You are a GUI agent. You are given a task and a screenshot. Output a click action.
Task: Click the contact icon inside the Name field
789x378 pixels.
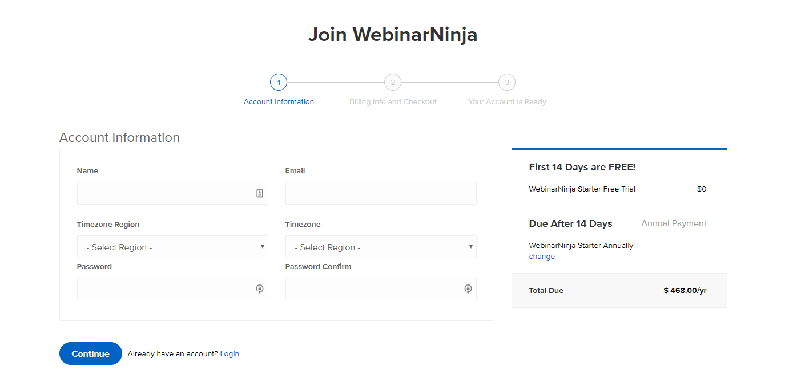coord(260,193)
